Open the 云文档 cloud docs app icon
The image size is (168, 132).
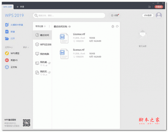click(x=7, y=67)
